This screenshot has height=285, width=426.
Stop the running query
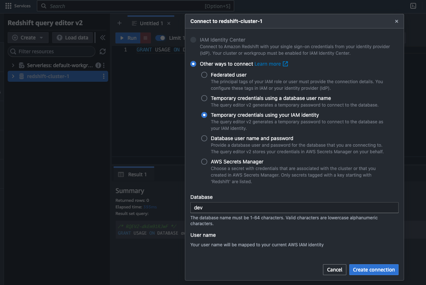[x=145, y=38]
